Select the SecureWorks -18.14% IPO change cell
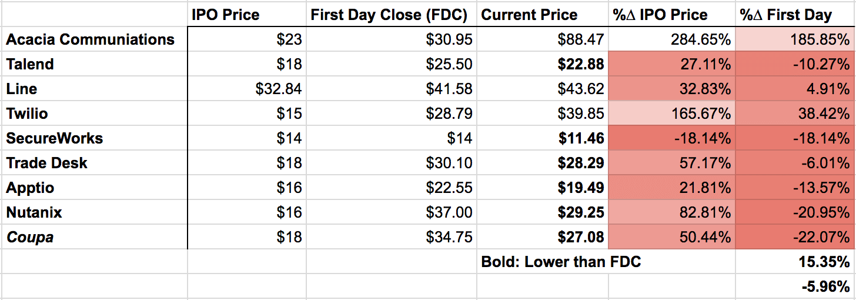The image size is (856, 300). pyautogui.click(x=672, y=138)
